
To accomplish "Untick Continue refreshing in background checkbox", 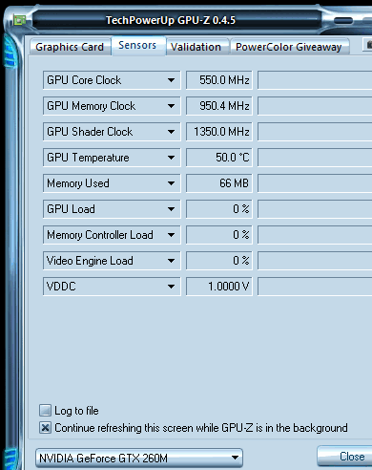I will click(x=45, y=428).
